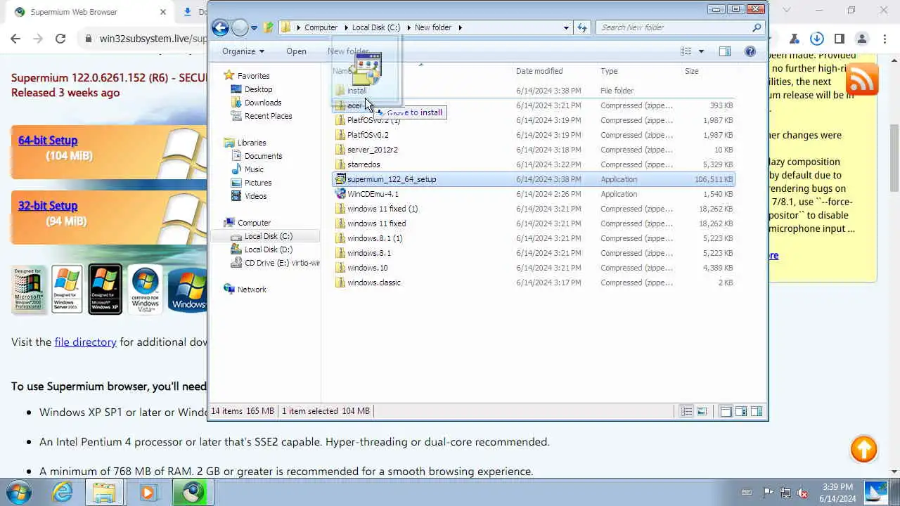Click the Search New folder field

[674, 27]
